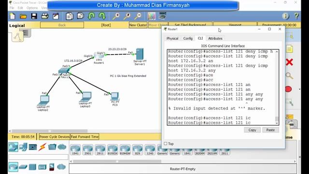The image size is (309, 174).
Task: Click the Zoom Out magnifier
Action: click(x=138, y=16)
